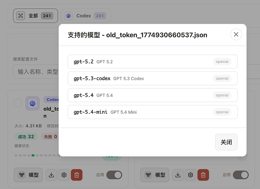260x189 pixels.
Task: Click the command icon in 全部 tab
Action: coord(20,16)
